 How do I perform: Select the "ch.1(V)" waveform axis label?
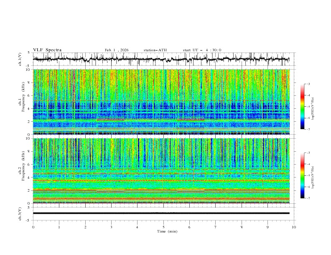point(20,59)
